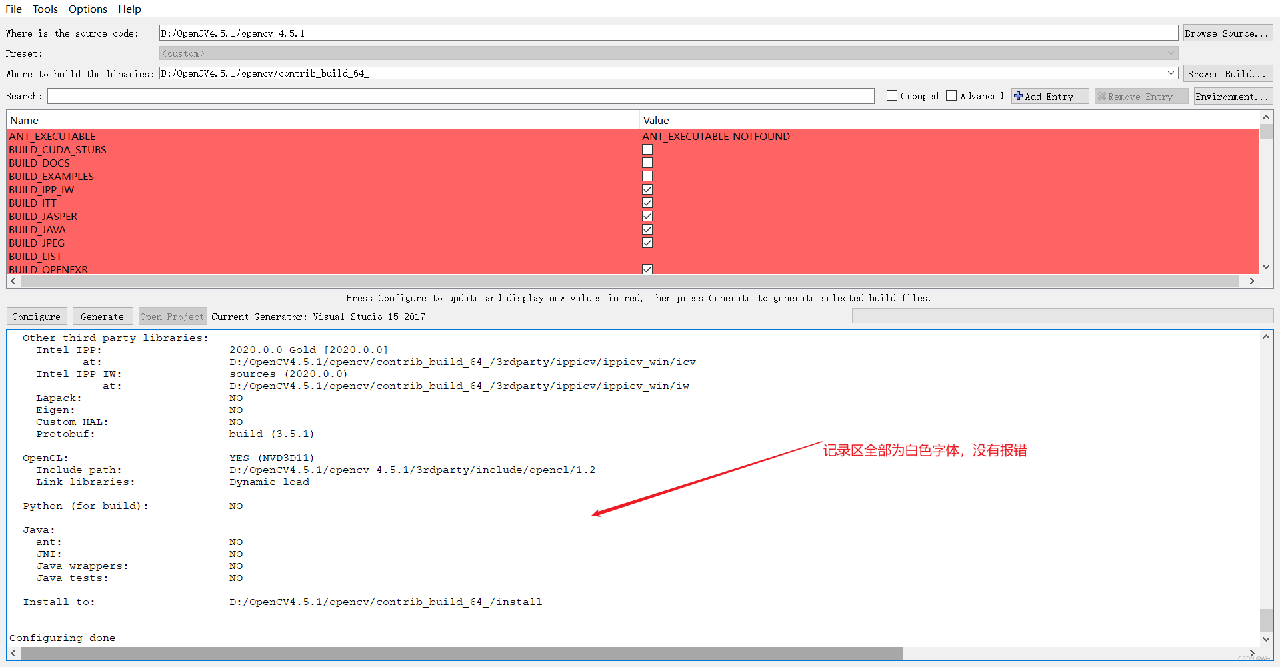Viewport: 1280px width, 667px height.
Task: Click the output log scroll left arrow
Action: 13,654
